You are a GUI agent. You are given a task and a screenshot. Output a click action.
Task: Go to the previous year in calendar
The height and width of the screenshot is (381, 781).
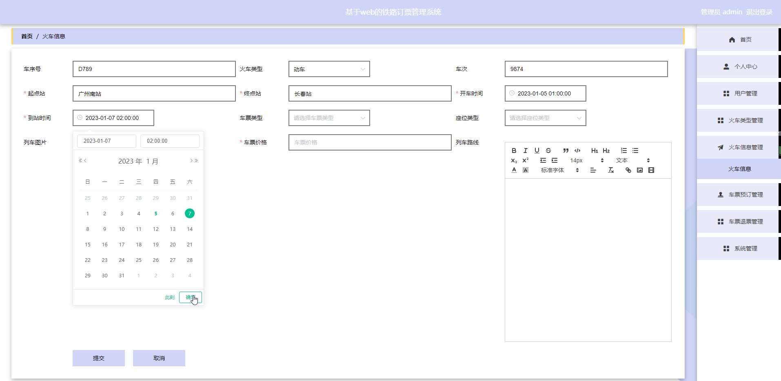point(80,161)
